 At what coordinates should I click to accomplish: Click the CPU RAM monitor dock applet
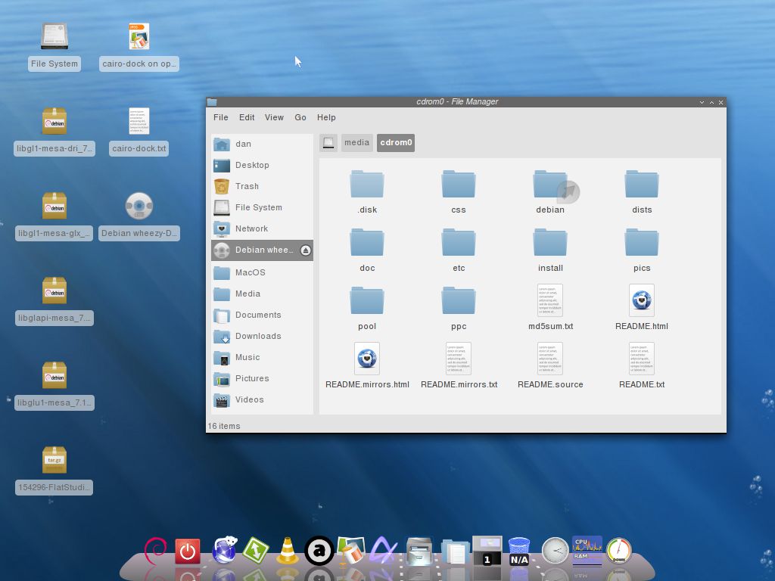click(x=587, y=551)
